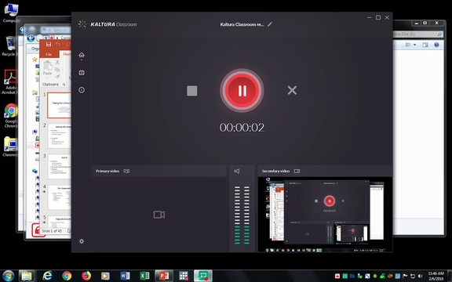Open the Kaltura Classroom home icon

(x=82, y=55)
